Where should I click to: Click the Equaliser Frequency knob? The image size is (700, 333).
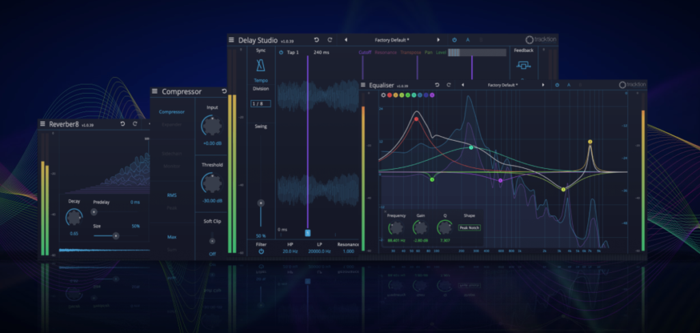(396, 228)
